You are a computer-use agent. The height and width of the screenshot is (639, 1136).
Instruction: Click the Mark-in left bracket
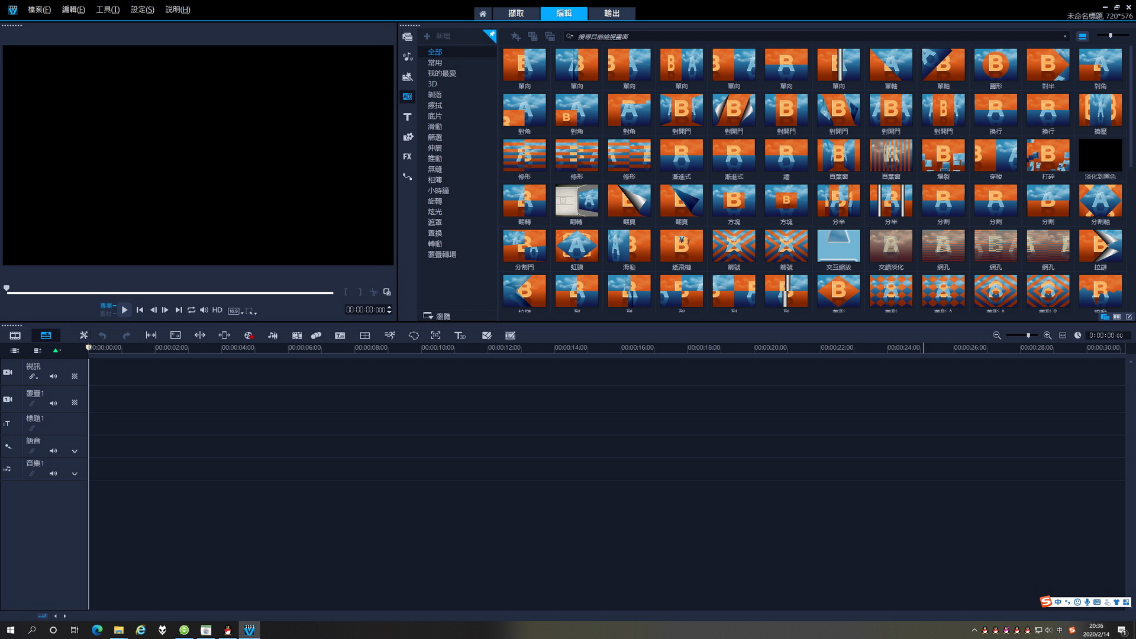tap(346, 292)
